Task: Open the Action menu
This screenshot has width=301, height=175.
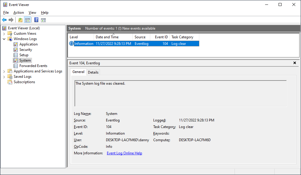Action: [x=19, y=13]
